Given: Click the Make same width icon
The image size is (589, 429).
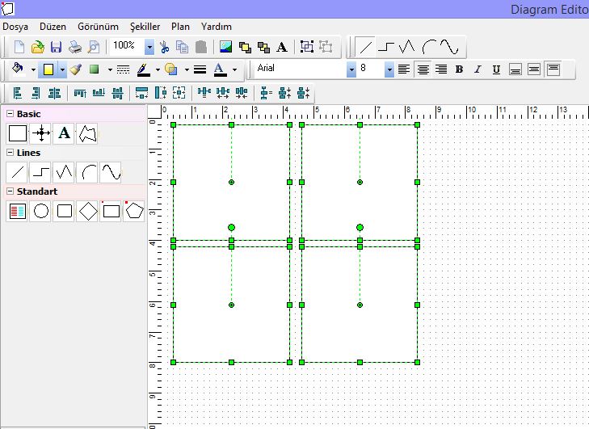Looking at the screenshot, I should (141, 93).
